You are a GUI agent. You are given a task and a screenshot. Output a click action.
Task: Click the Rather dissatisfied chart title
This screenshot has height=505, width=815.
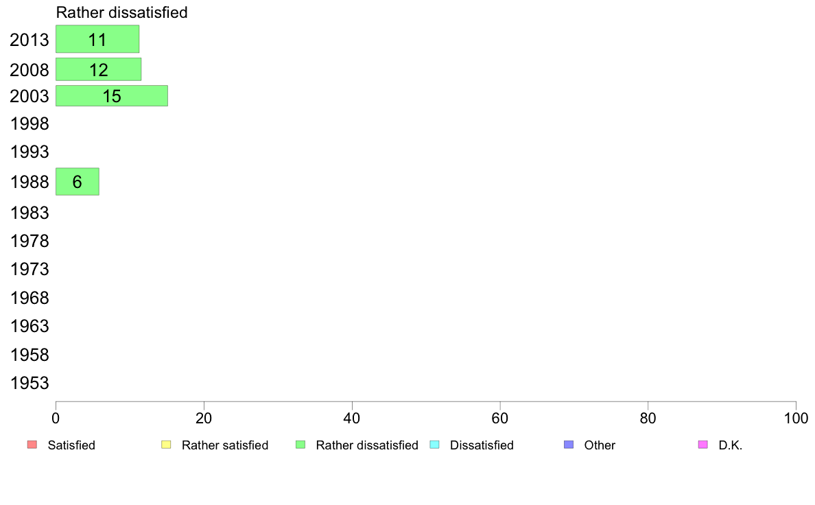(x=121, y=12)
